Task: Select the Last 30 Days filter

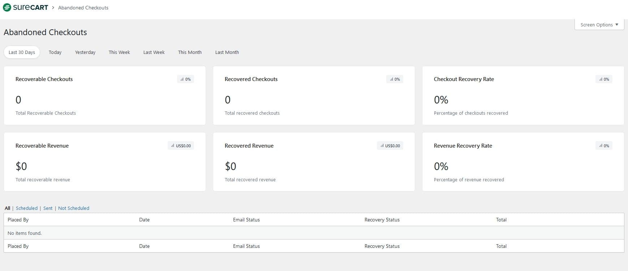Action: 22,52
